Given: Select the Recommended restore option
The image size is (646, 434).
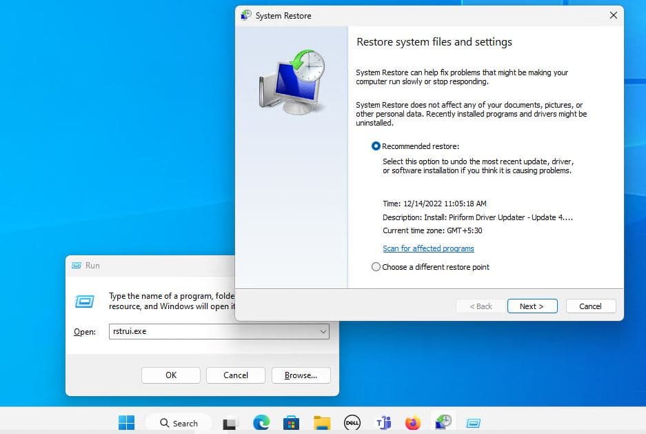Looking at the screenshot, I should pyautogui.click(x=376, y=146).
